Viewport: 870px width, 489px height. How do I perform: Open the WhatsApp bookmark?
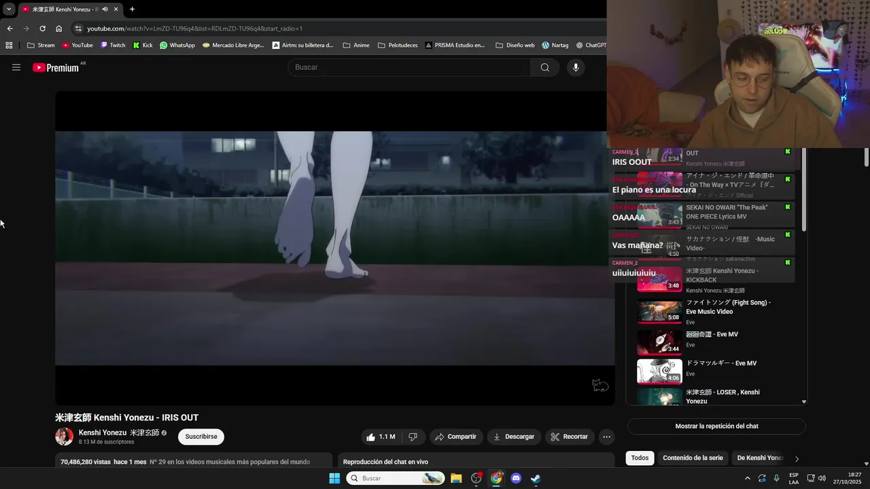(x=177, y=46)
